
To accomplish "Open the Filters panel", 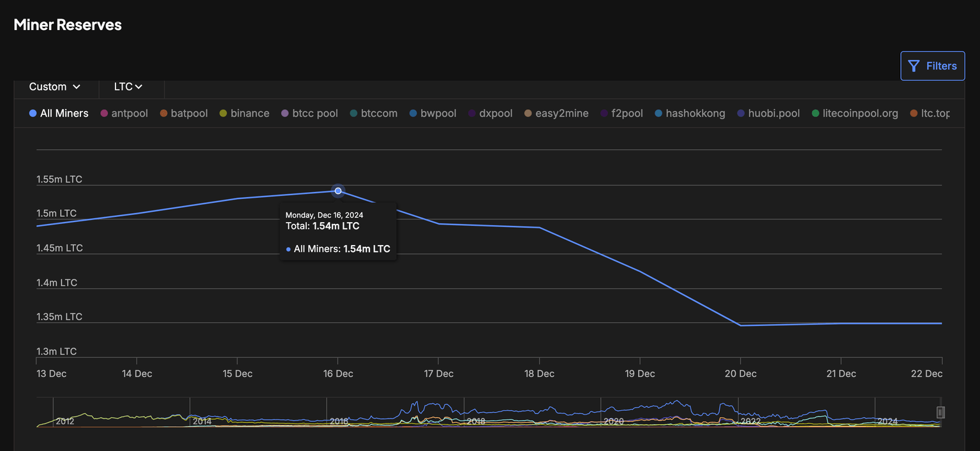I will pyautogui.click(x=932, y=66).
